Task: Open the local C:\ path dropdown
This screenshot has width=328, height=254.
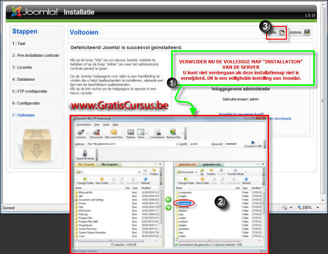Action: tap(139, 172)
